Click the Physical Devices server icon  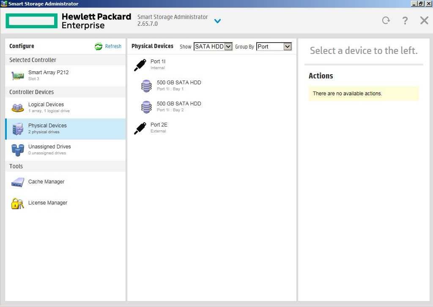[17, 129]
